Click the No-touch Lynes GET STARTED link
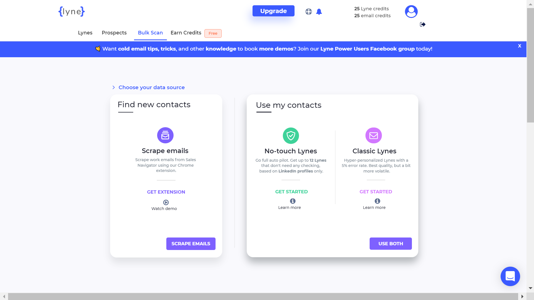Screen dimensions: 534x300 [291, 192]
